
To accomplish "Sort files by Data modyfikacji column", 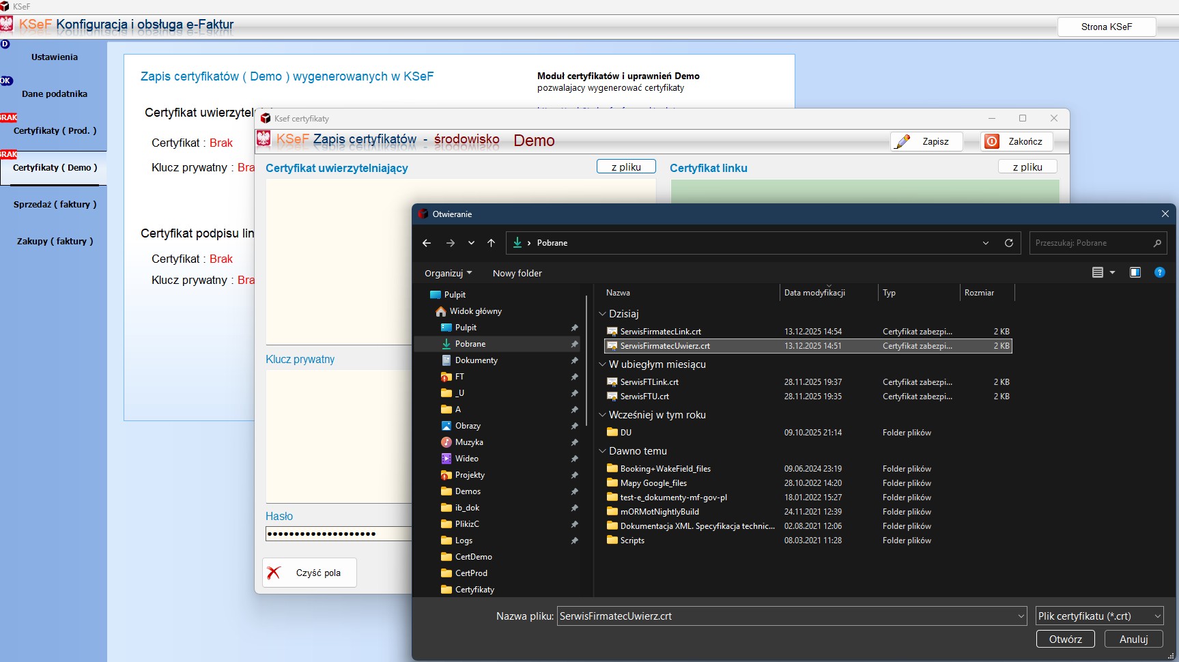I will 814,293.
